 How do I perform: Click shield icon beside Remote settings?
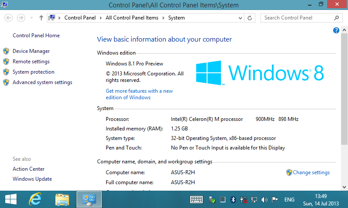pyautogui.click(x=6, y=62)
